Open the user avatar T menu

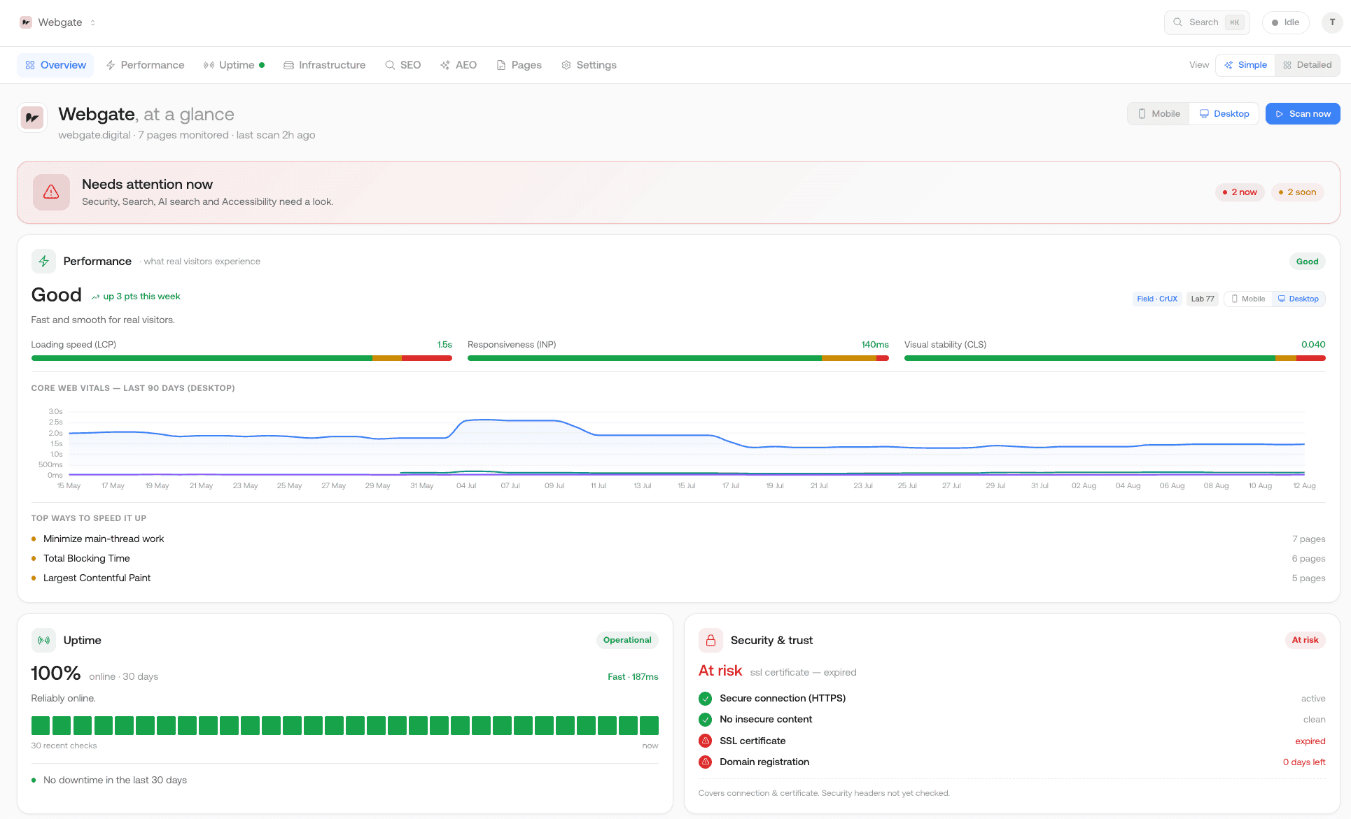(1332, 22)
